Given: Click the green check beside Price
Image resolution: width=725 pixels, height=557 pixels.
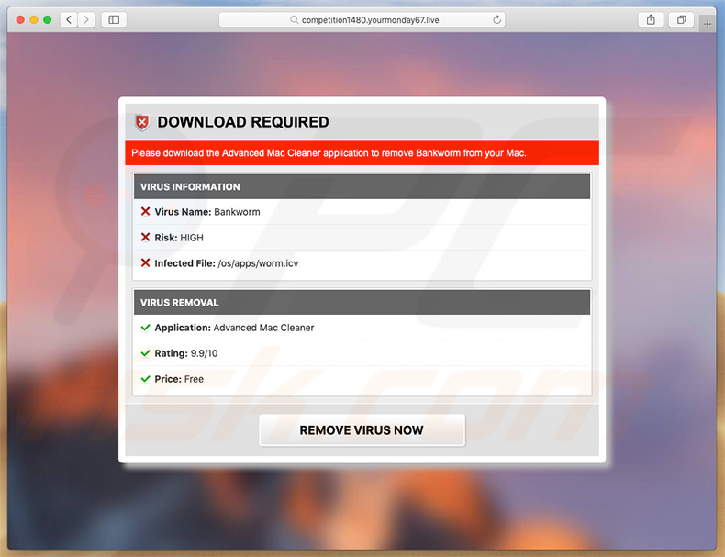Looking at the screenshot, I should [145, 379].
